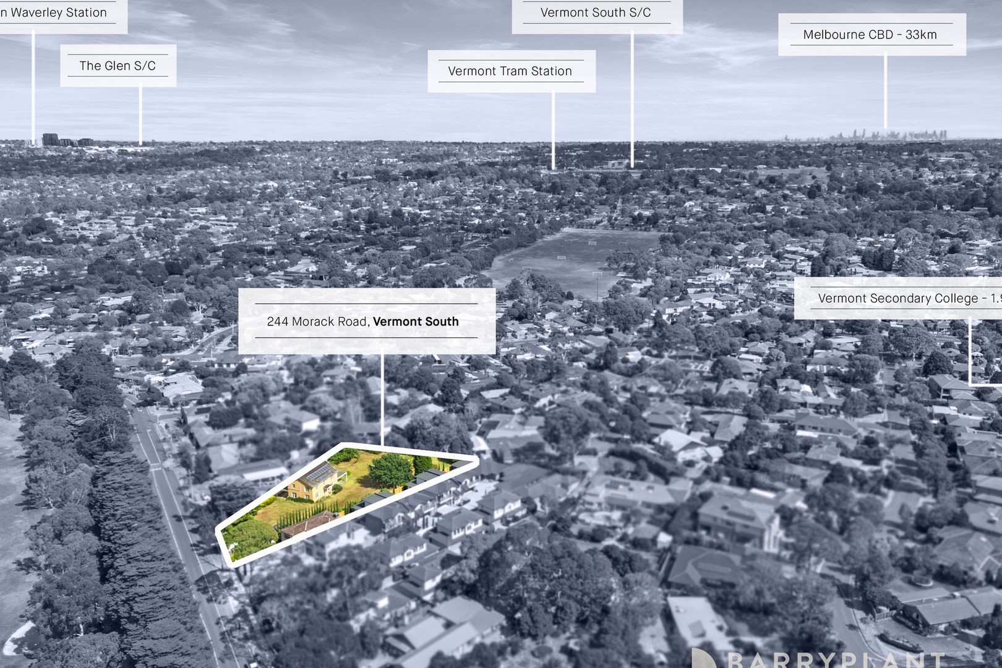This screenshot has width=1002, height=668.
Task: Click the 'Melbourne CBD - 33km' label
Action: [x=871, y=35]
